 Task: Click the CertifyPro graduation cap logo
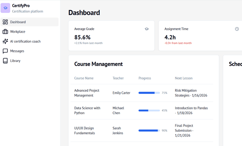tap(5, 8)
